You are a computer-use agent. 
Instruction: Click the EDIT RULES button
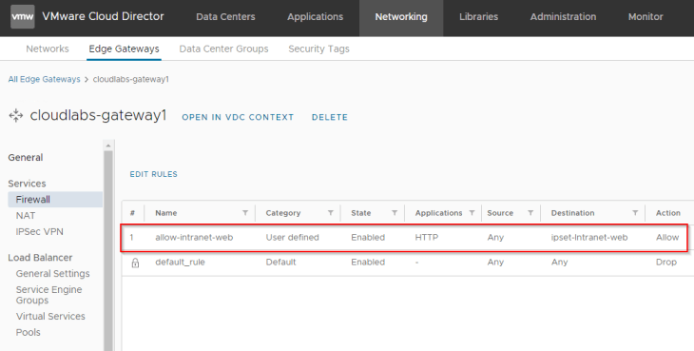tap(154, 174)
